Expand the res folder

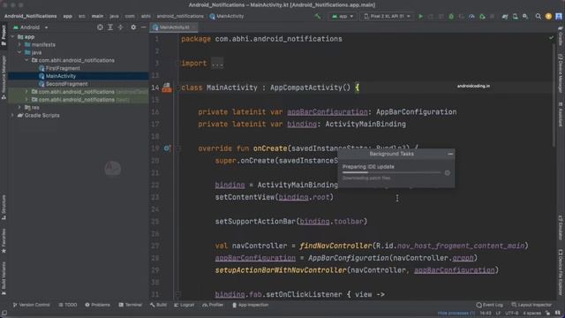point(19,108)
